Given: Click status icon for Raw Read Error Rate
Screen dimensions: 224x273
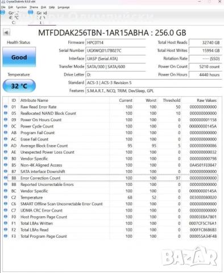Looking at the screenshot, I should pos(6,106).
